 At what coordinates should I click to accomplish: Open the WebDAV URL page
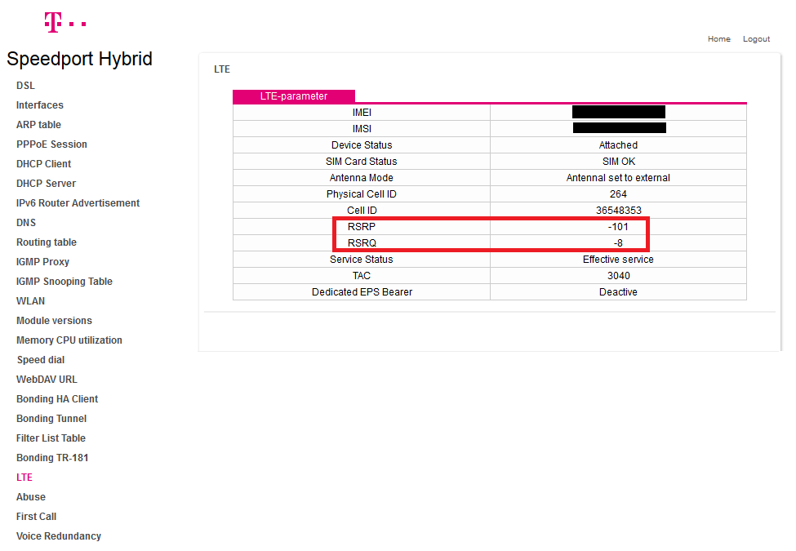pos(46,380)
